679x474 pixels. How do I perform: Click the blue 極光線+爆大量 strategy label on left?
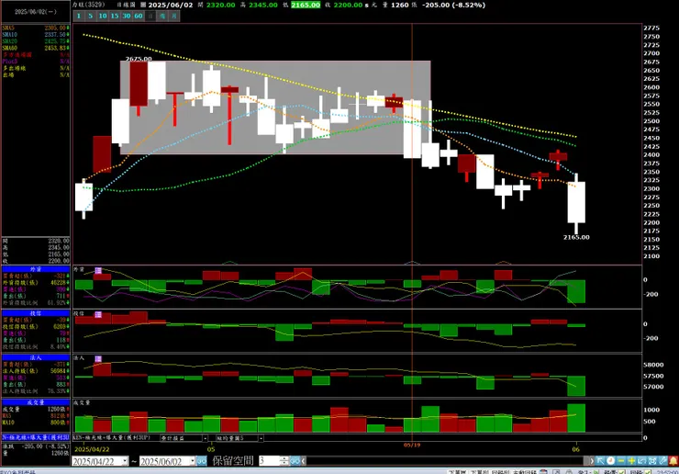[36, 437]
